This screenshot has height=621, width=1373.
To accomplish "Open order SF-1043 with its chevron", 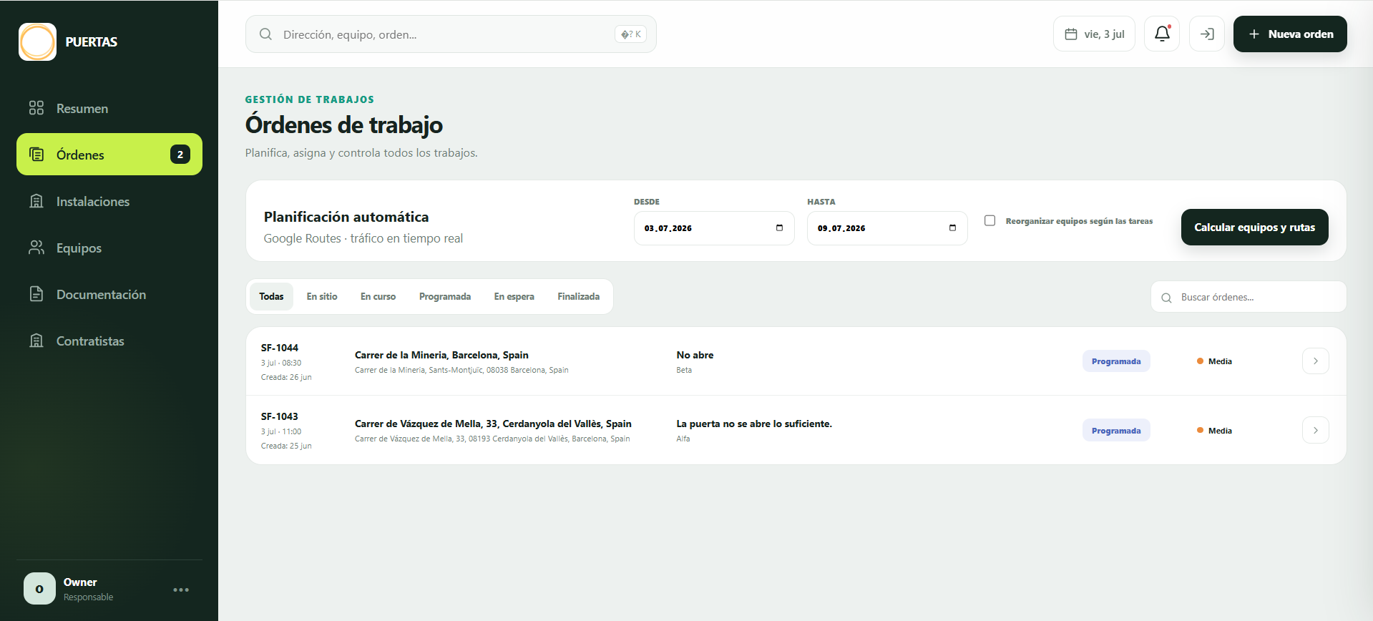I will [x=1315, y=430].
